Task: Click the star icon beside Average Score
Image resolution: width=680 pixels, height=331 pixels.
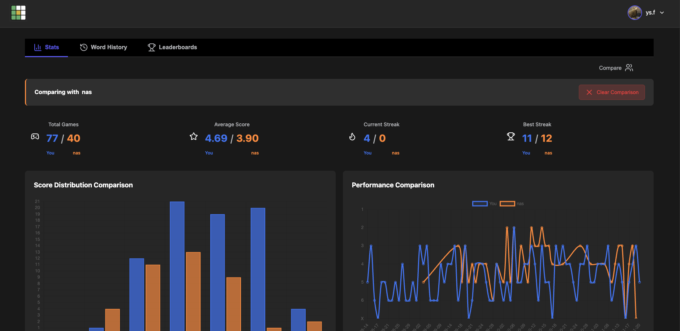Action: coord(194,136)
